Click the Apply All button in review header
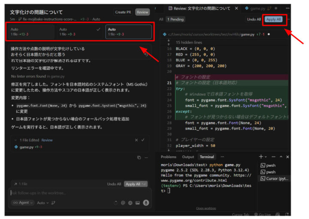Image resolution: width=309 pixels, height=219 pixels. [273, 19]
